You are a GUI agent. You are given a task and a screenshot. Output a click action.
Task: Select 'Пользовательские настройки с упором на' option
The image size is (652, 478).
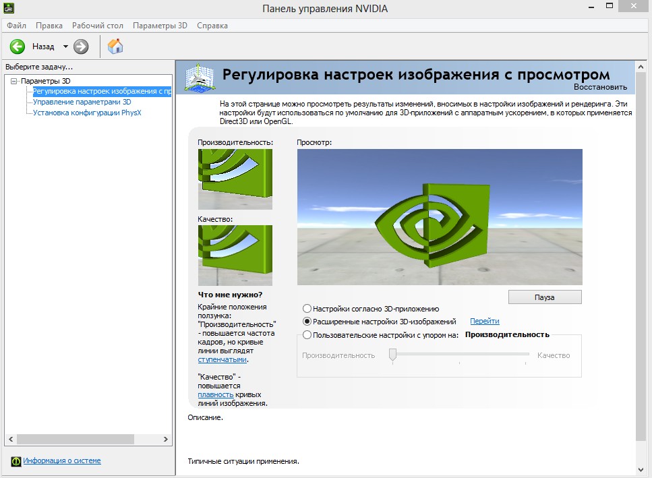coord(307,334)
